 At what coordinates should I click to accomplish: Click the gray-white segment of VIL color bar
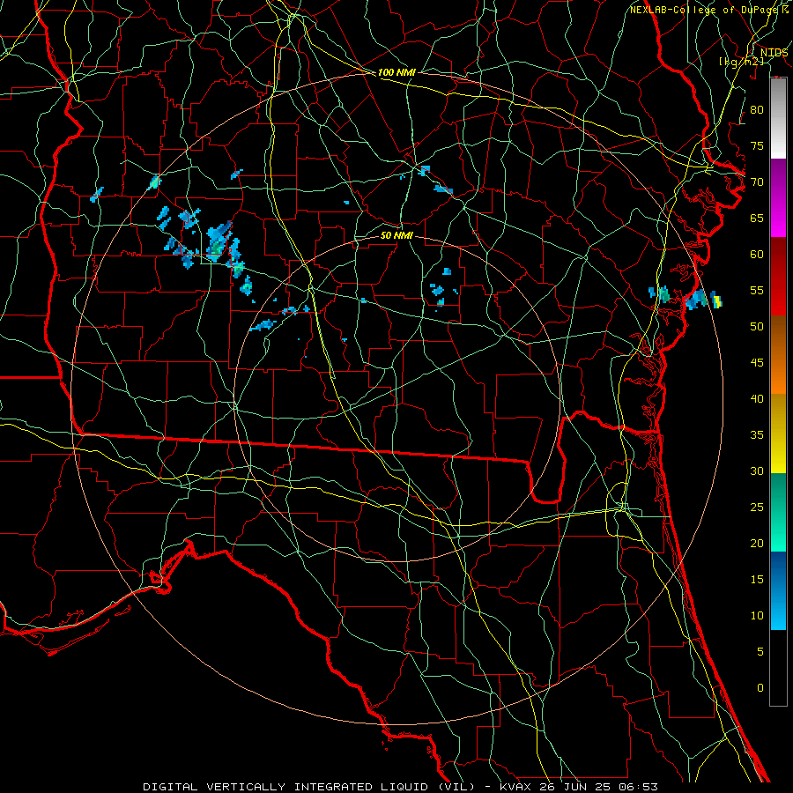[778, 118]
